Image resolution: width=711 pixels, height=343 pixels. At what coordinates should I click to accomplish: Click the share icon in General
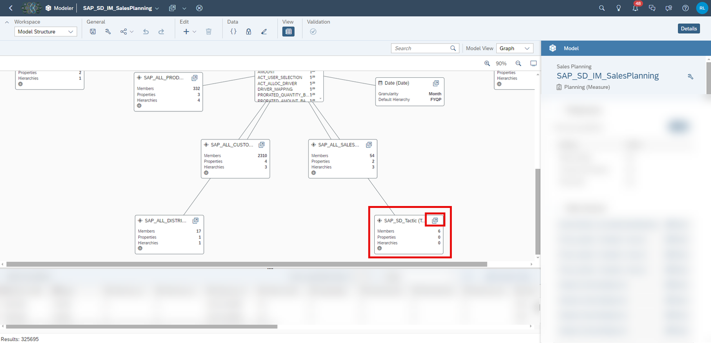coord(123,32)
